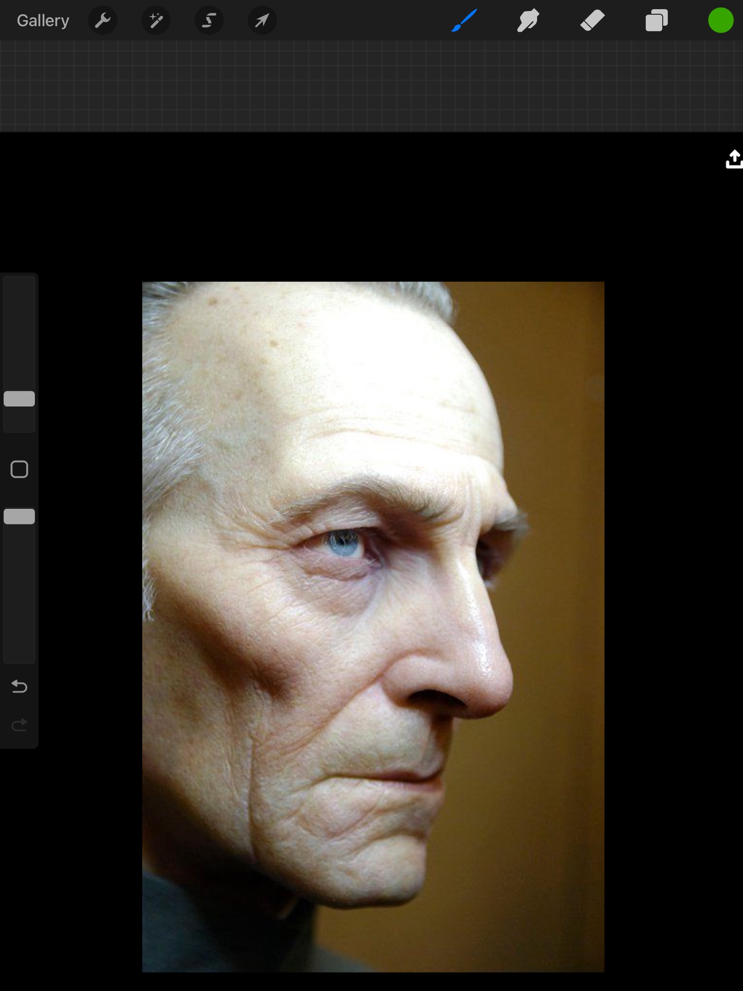Screen dimensions: 743x991
Task: Activate the Selection tool
Action: 209,21
